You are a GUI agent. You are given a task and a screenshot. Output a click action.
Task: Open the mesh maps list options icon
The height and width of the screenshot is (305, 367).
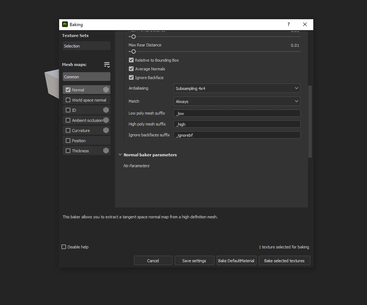107,65
